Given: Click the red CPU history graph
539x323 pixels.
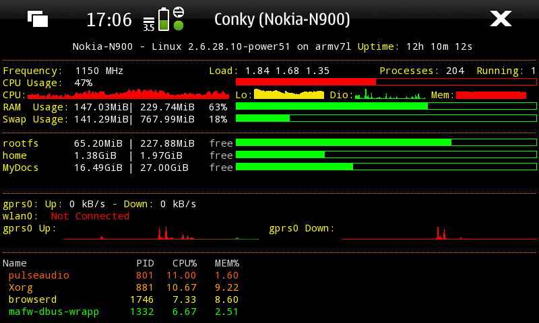Looking at the screenshot, I should [128, 94].
